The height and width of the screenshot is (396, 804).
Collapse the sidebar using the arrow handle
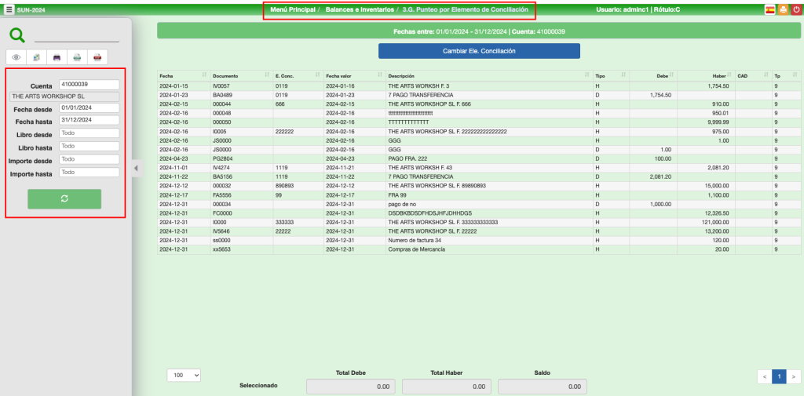[134, 168]
